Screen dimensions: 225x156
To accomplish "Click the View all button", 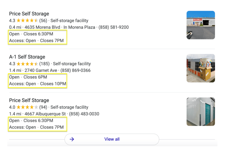I will tap(112, 139).
